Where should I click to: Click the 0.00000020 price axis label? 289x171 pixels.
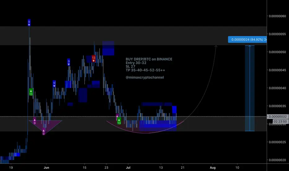coord(278,160)
